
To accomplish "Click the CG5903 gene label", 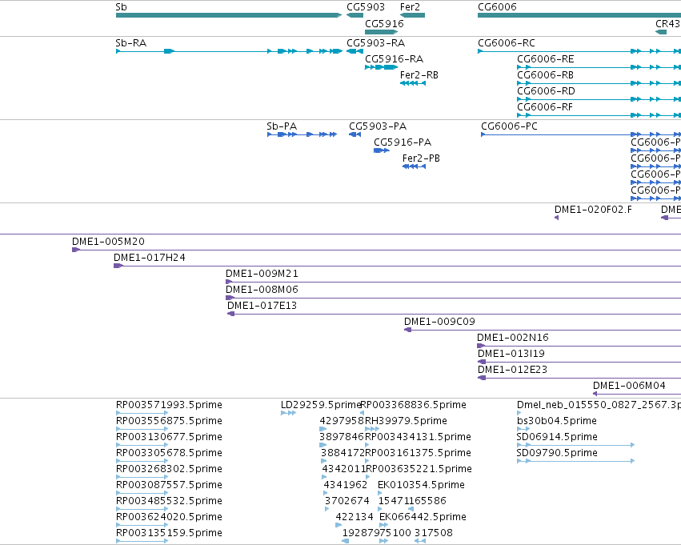I will (x=365, y=7).
